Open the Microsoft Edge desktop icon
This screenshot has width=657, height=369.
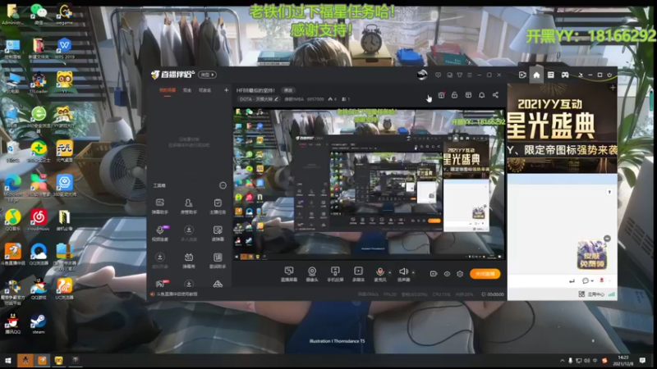pos(13,188)
